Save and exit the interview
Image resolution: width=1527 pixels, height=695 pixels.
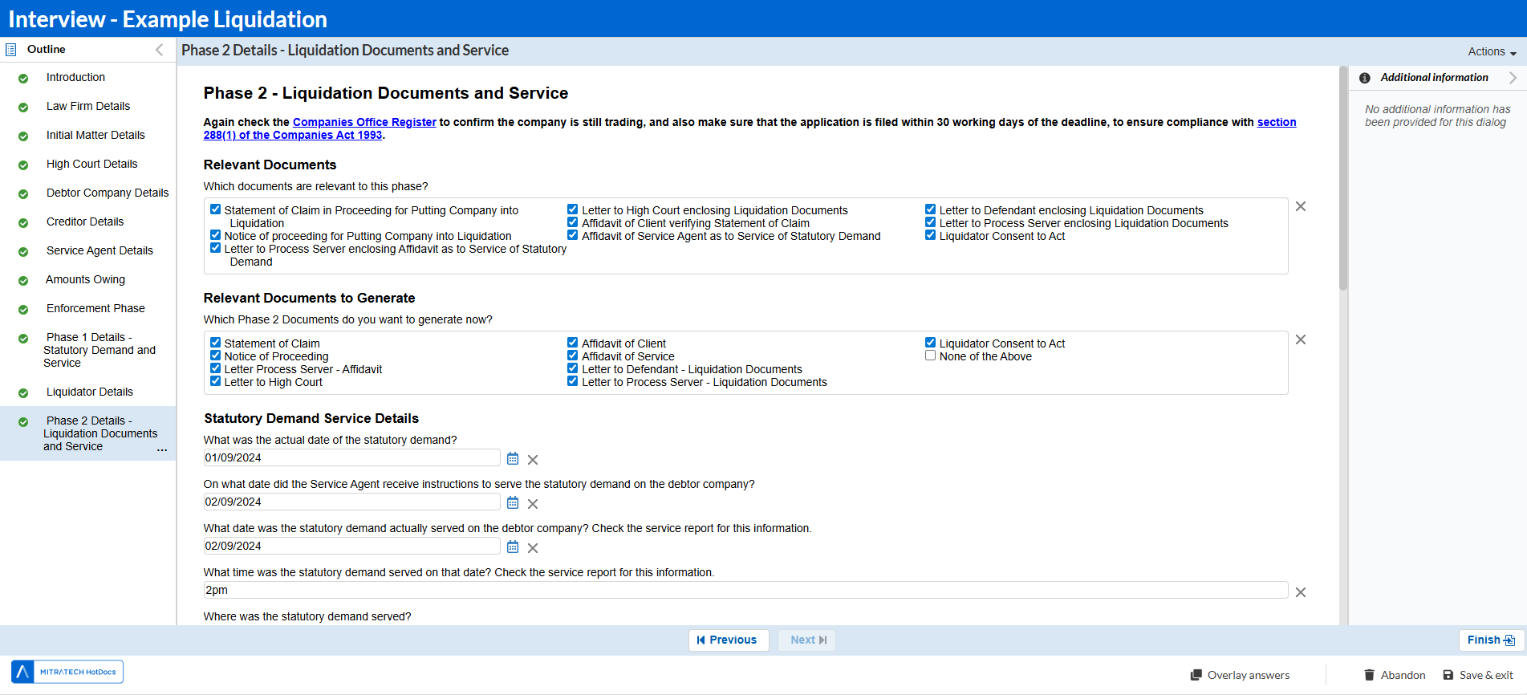pos(1478,675)
